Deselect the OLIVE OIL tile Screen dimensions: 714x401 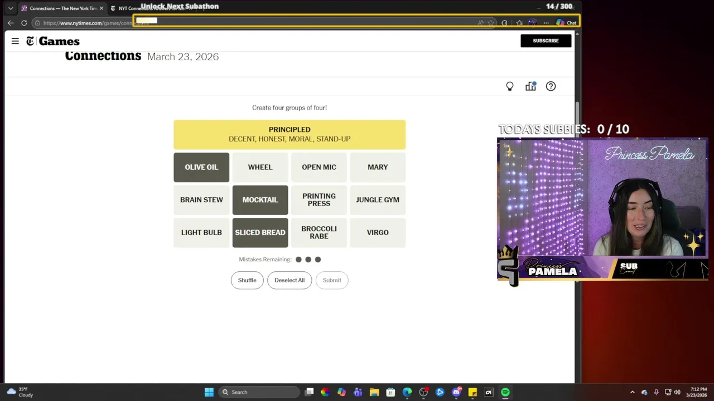click(x=201, y=167)
